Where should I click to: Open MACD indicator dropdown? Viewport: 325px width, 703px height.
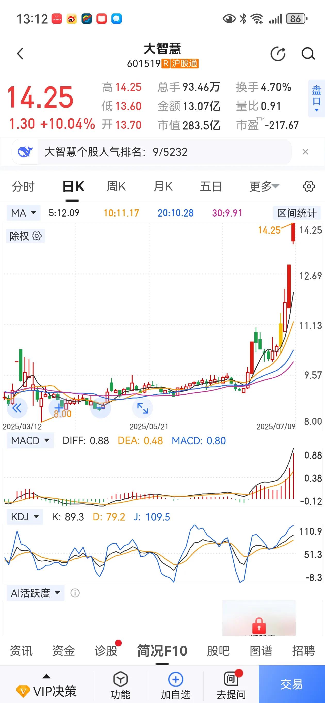[30, 441]
